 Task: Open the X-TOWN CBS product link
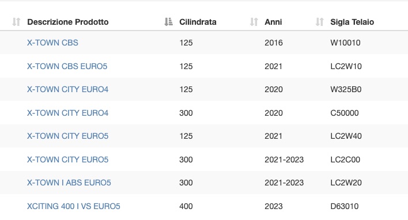[x=52, y=43]
